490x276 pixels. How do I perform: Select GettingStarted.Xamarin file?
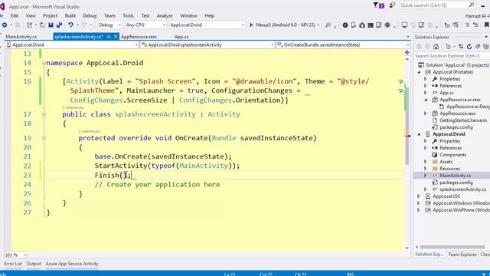[463, 120]
